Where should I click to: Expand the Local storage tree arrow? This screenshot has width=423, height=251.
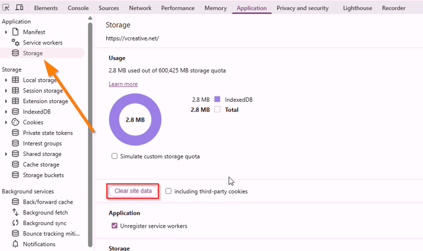click(6, 80)
